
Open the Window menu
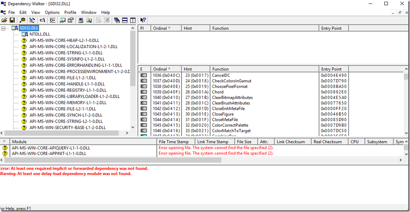(x=89, y=12)
